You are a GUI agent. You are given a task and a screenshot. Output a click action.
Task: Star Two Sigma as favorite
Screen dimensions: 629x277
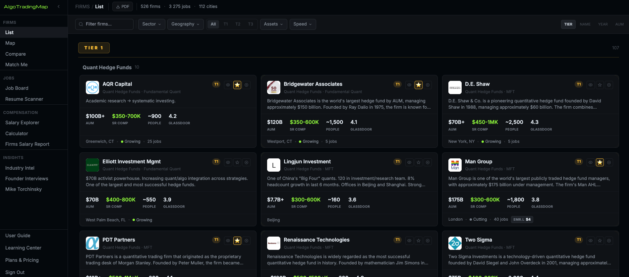(600, 241)
